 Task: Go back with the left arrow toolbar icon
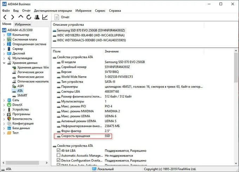pyautogui.click(x=5, y=17)
